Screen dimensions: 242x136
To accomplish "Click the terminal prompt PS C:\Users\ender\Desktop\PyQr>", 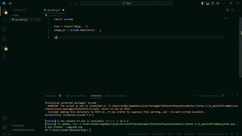I will 67,130.
